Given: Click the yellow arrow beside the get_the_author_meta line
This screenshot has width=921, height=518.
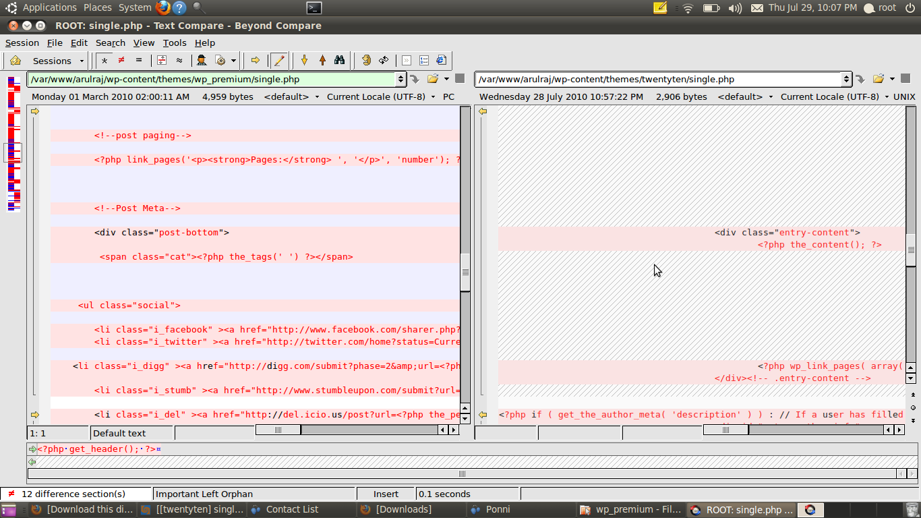Looking at the screenshot, I should pyautogui.click(x=483, y=415).
